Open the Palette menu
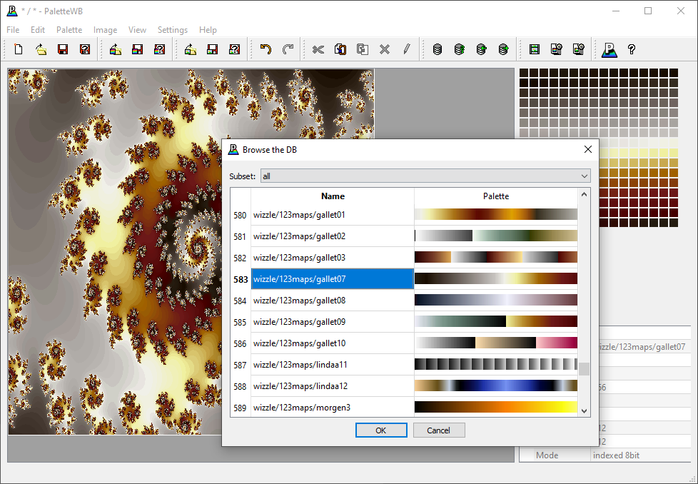Image resolution: width=698 pixels, height=484 pixels. 69,30
